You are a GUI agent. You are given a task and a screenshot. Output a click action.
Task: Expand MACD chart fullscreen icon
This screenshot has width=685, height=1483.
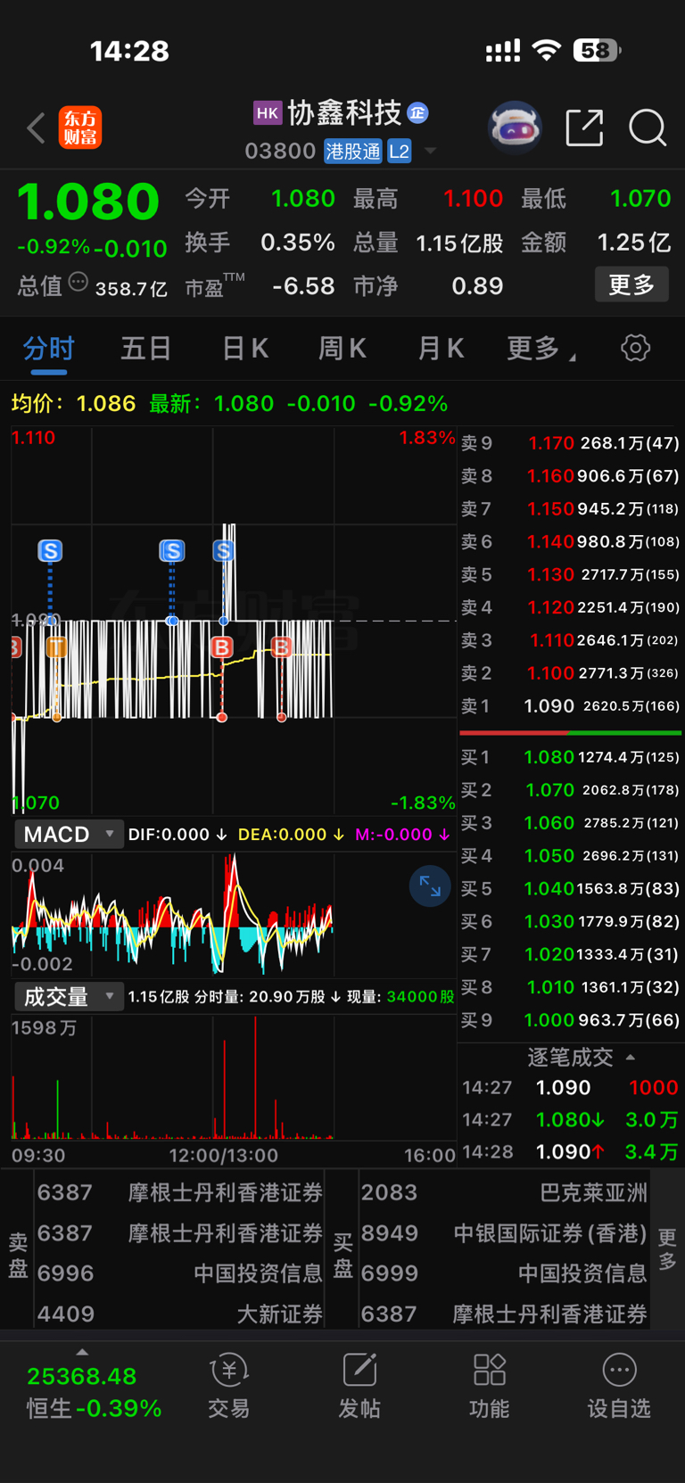tap(430, 886)
